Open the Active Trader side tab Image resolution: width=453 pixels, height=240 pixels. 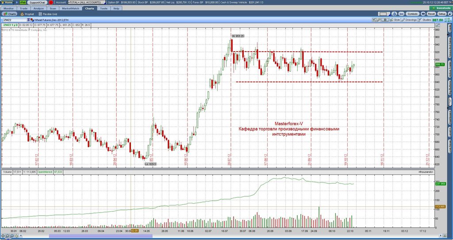(450, 69)
